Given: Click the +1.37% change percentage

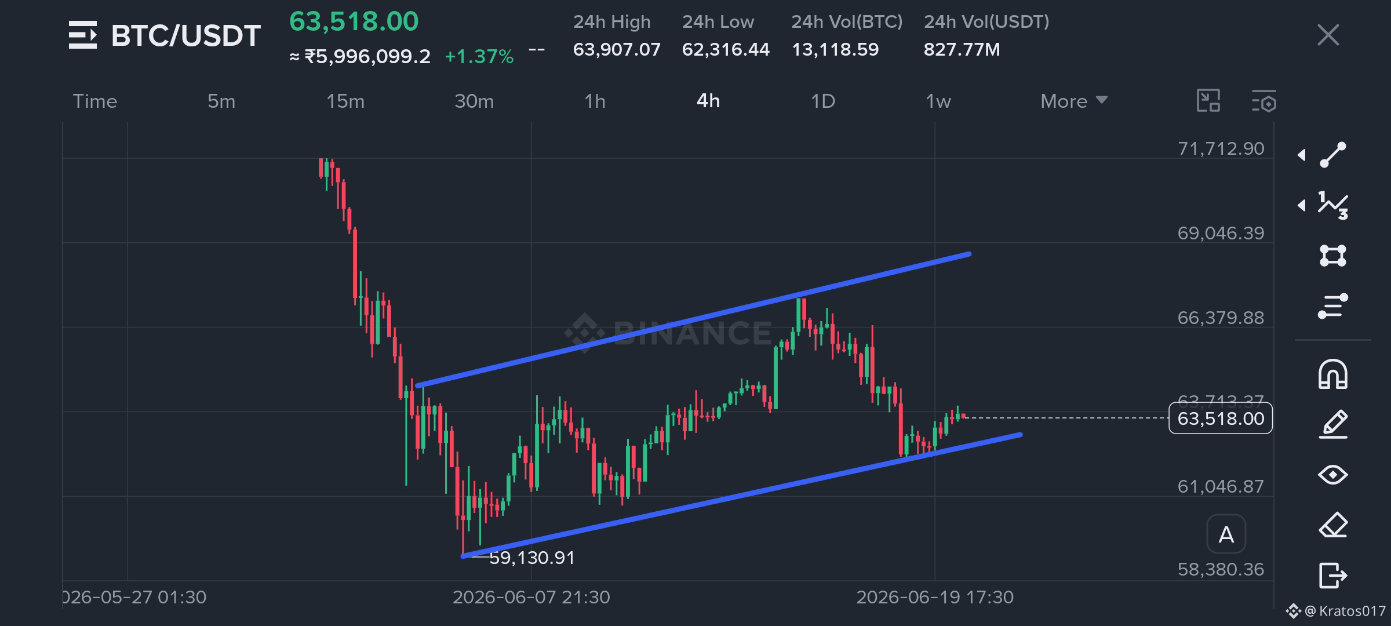Looking at the screenshot, I should point(479,56).
